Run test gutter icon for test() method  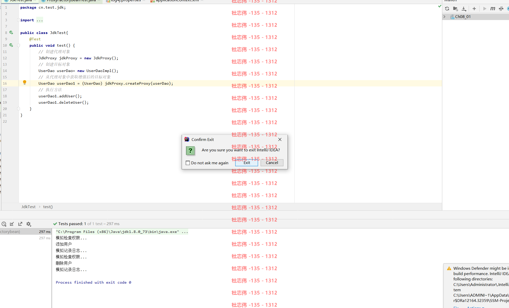pyautogui.click(x=11, y=45)
